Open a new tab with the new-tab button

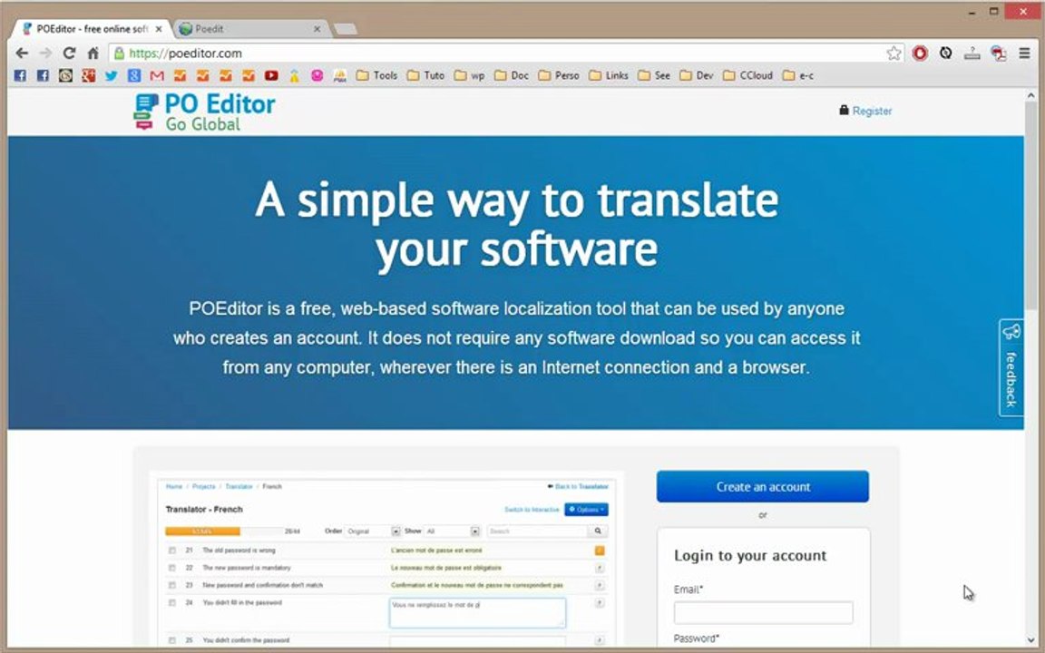pos(346,29)
